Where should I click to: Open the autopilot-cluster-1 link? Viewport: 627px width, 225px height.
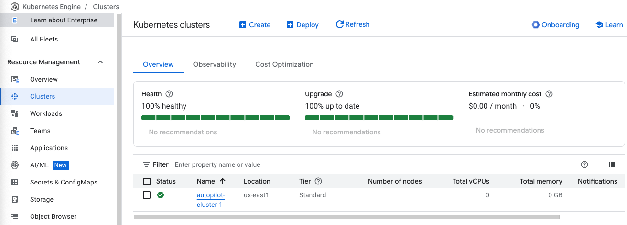(211, 200)
